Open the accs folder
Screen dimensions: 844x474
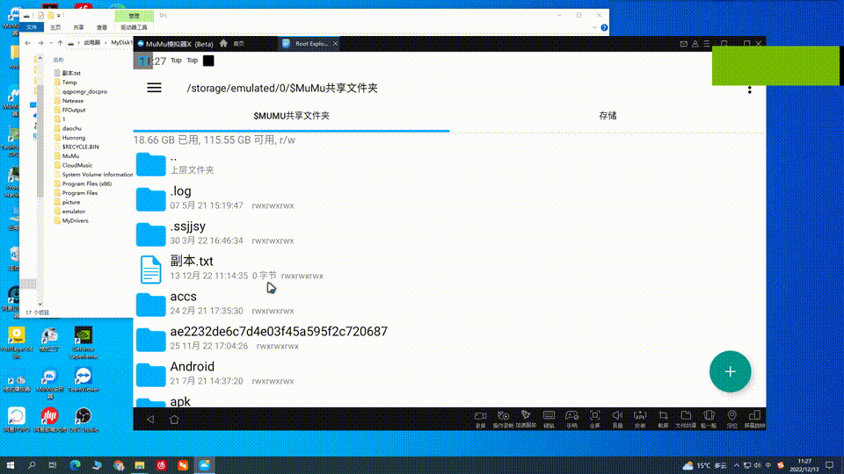pyautogui.click(x=449, y=303)
